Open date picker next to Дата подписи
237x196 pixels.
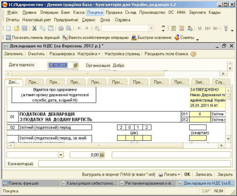[76, 65]
